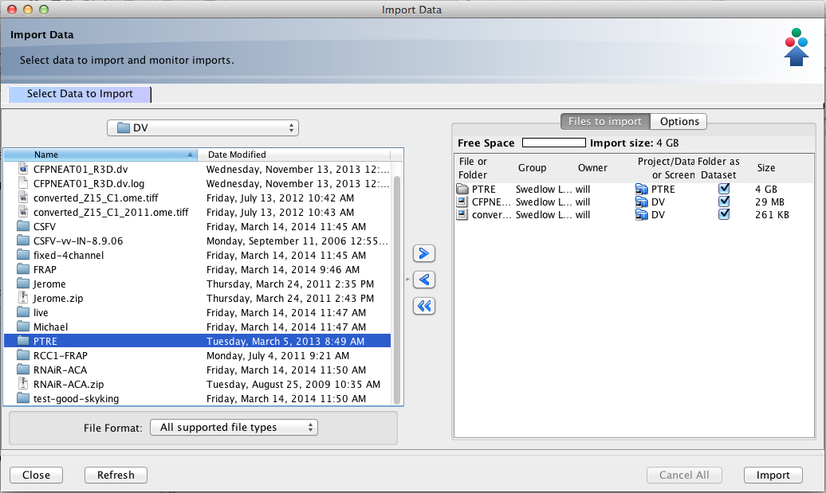Open the DV folder location dropdown
The image size is (826, 493).
(x=203, y=127)
